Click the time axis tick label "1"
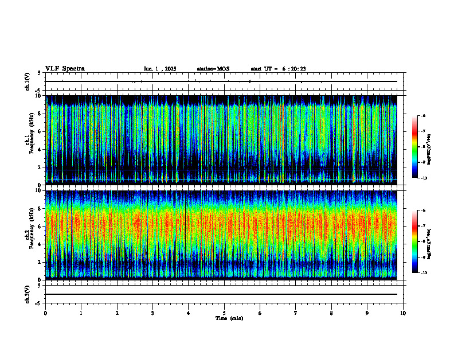Image resolution: width=454 pixels, height=351 pixels. coord(81,313)
